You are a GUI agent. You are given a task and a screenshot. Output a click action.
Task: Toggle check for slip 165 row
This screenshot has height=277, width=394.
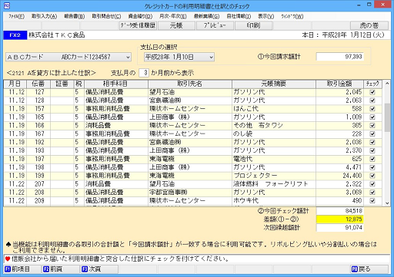[372, 117]
